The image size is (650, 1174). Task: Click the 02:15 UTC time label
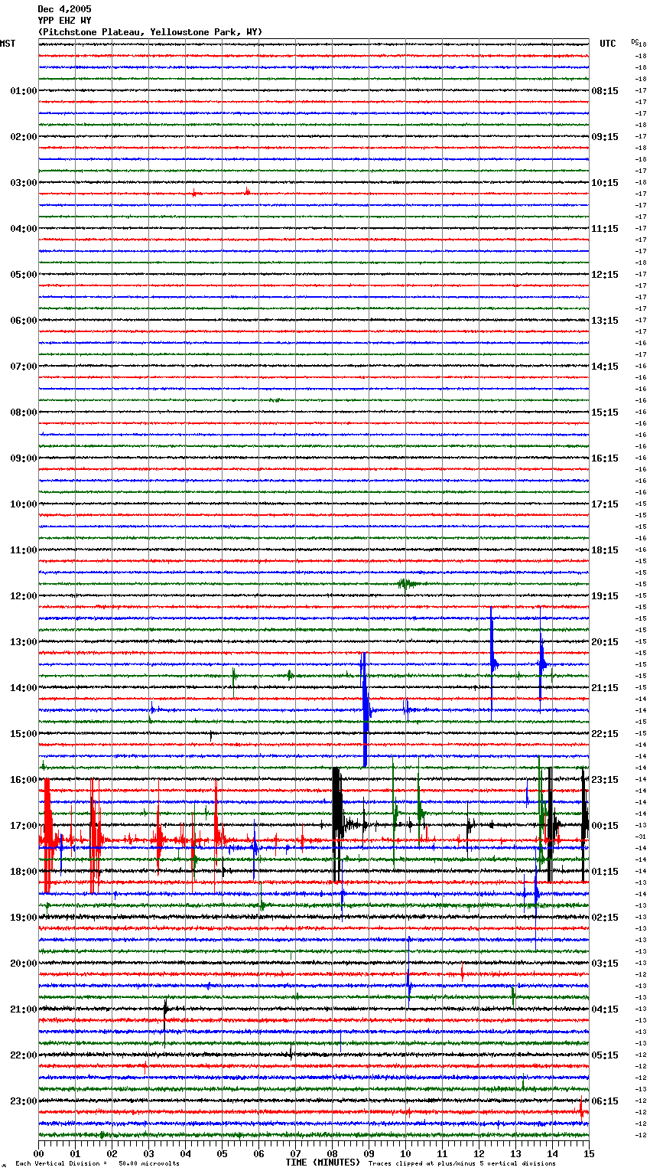point(605,918)
